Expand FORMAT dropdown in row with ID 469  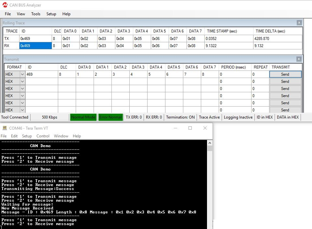(22, 74)
